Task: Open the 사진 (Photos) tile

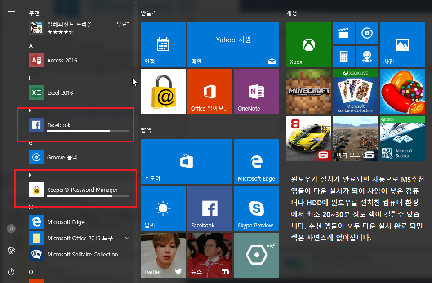Action: [x=402, y=45]
